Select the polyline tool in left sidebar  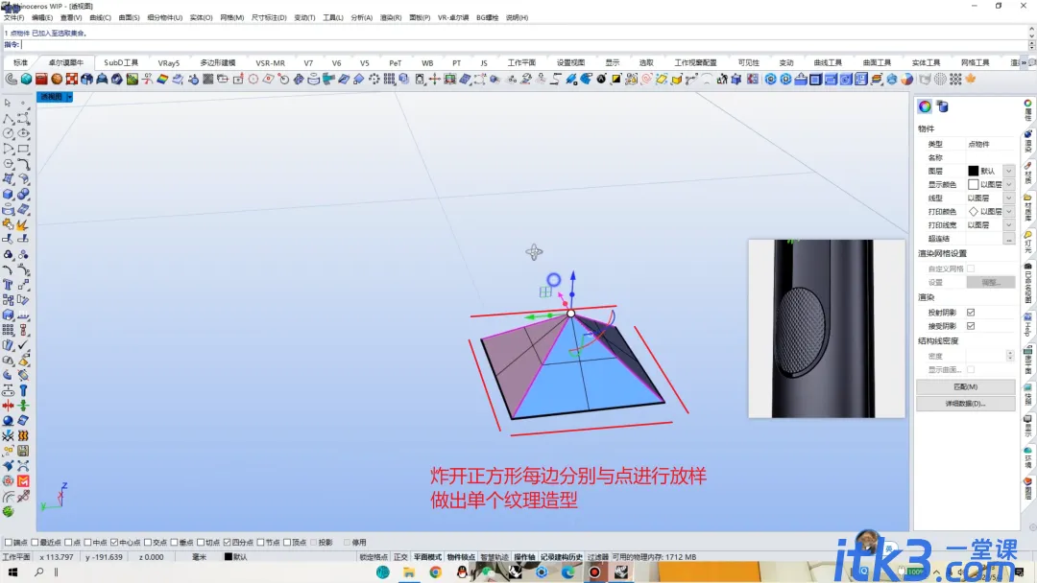click(x=8, y=119)
